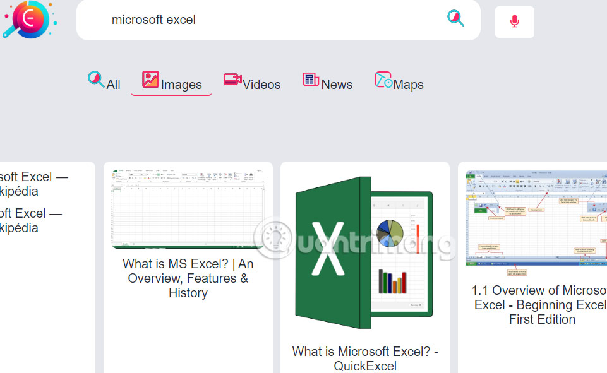Click the magnifier icon beside All
Image resolution: width=607 pixels, height=373 pixels.
95,80
